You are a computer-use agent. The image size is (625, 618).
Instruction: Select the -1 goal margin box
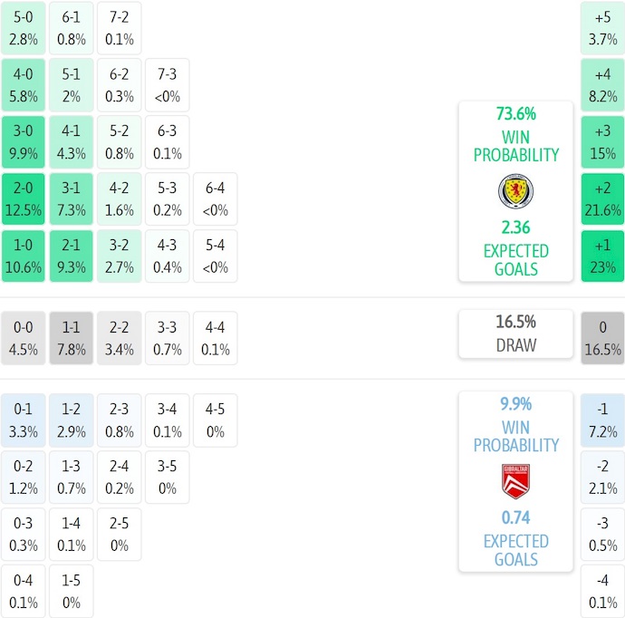point(602,420)
